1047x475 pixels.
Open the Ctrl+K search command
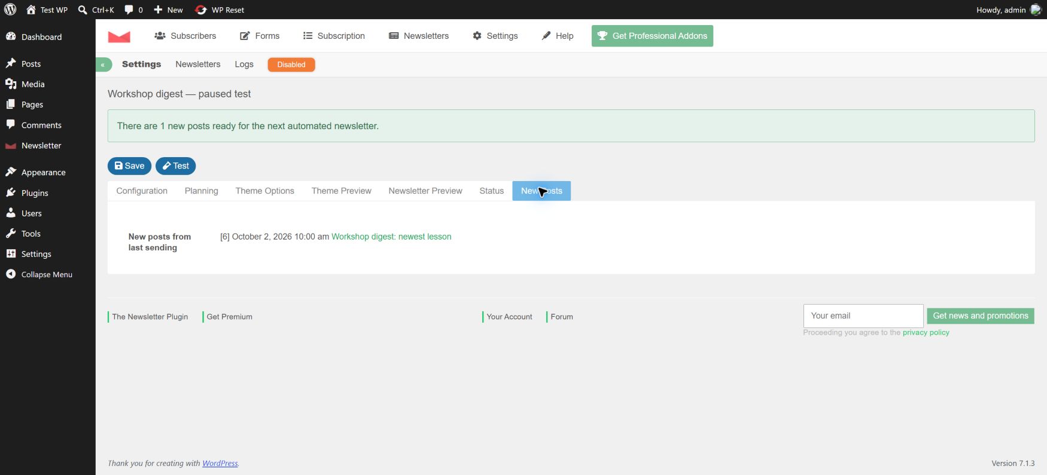coord(96,10)
